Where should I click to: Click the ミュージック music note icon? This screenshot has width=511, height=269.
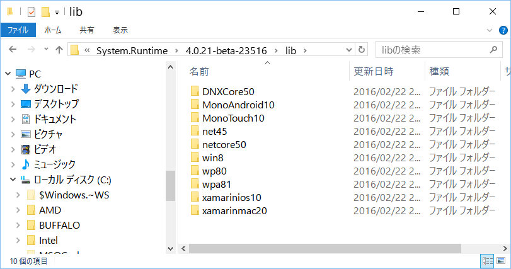25,164
